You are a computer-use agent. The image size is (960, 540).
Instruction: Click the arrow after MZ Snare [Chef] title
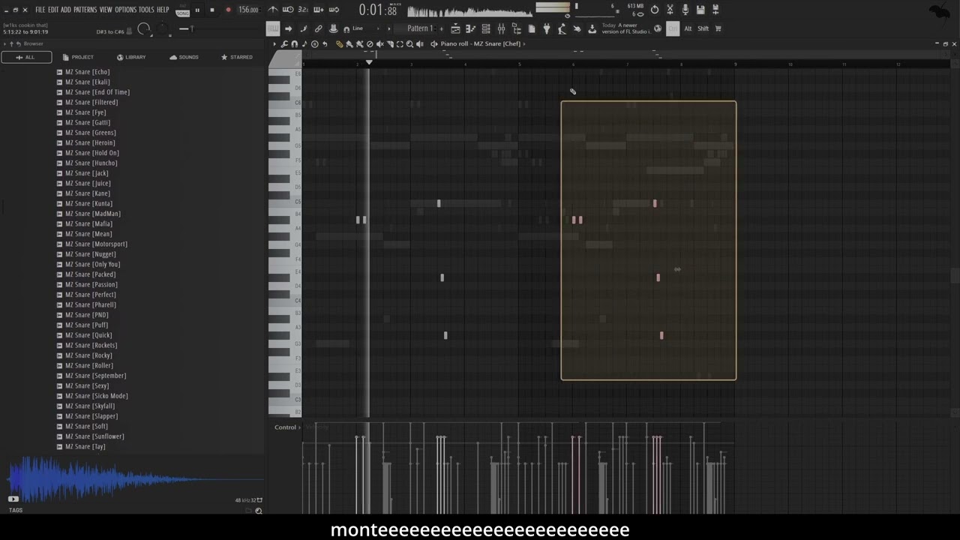tap(523, 44)
